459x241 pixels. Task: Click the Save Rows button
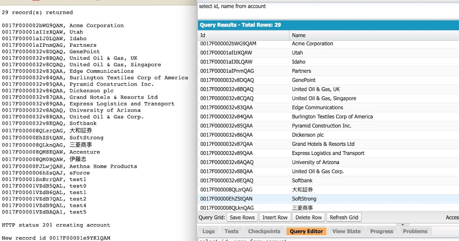pyautogui.click(x=242, y=217)
